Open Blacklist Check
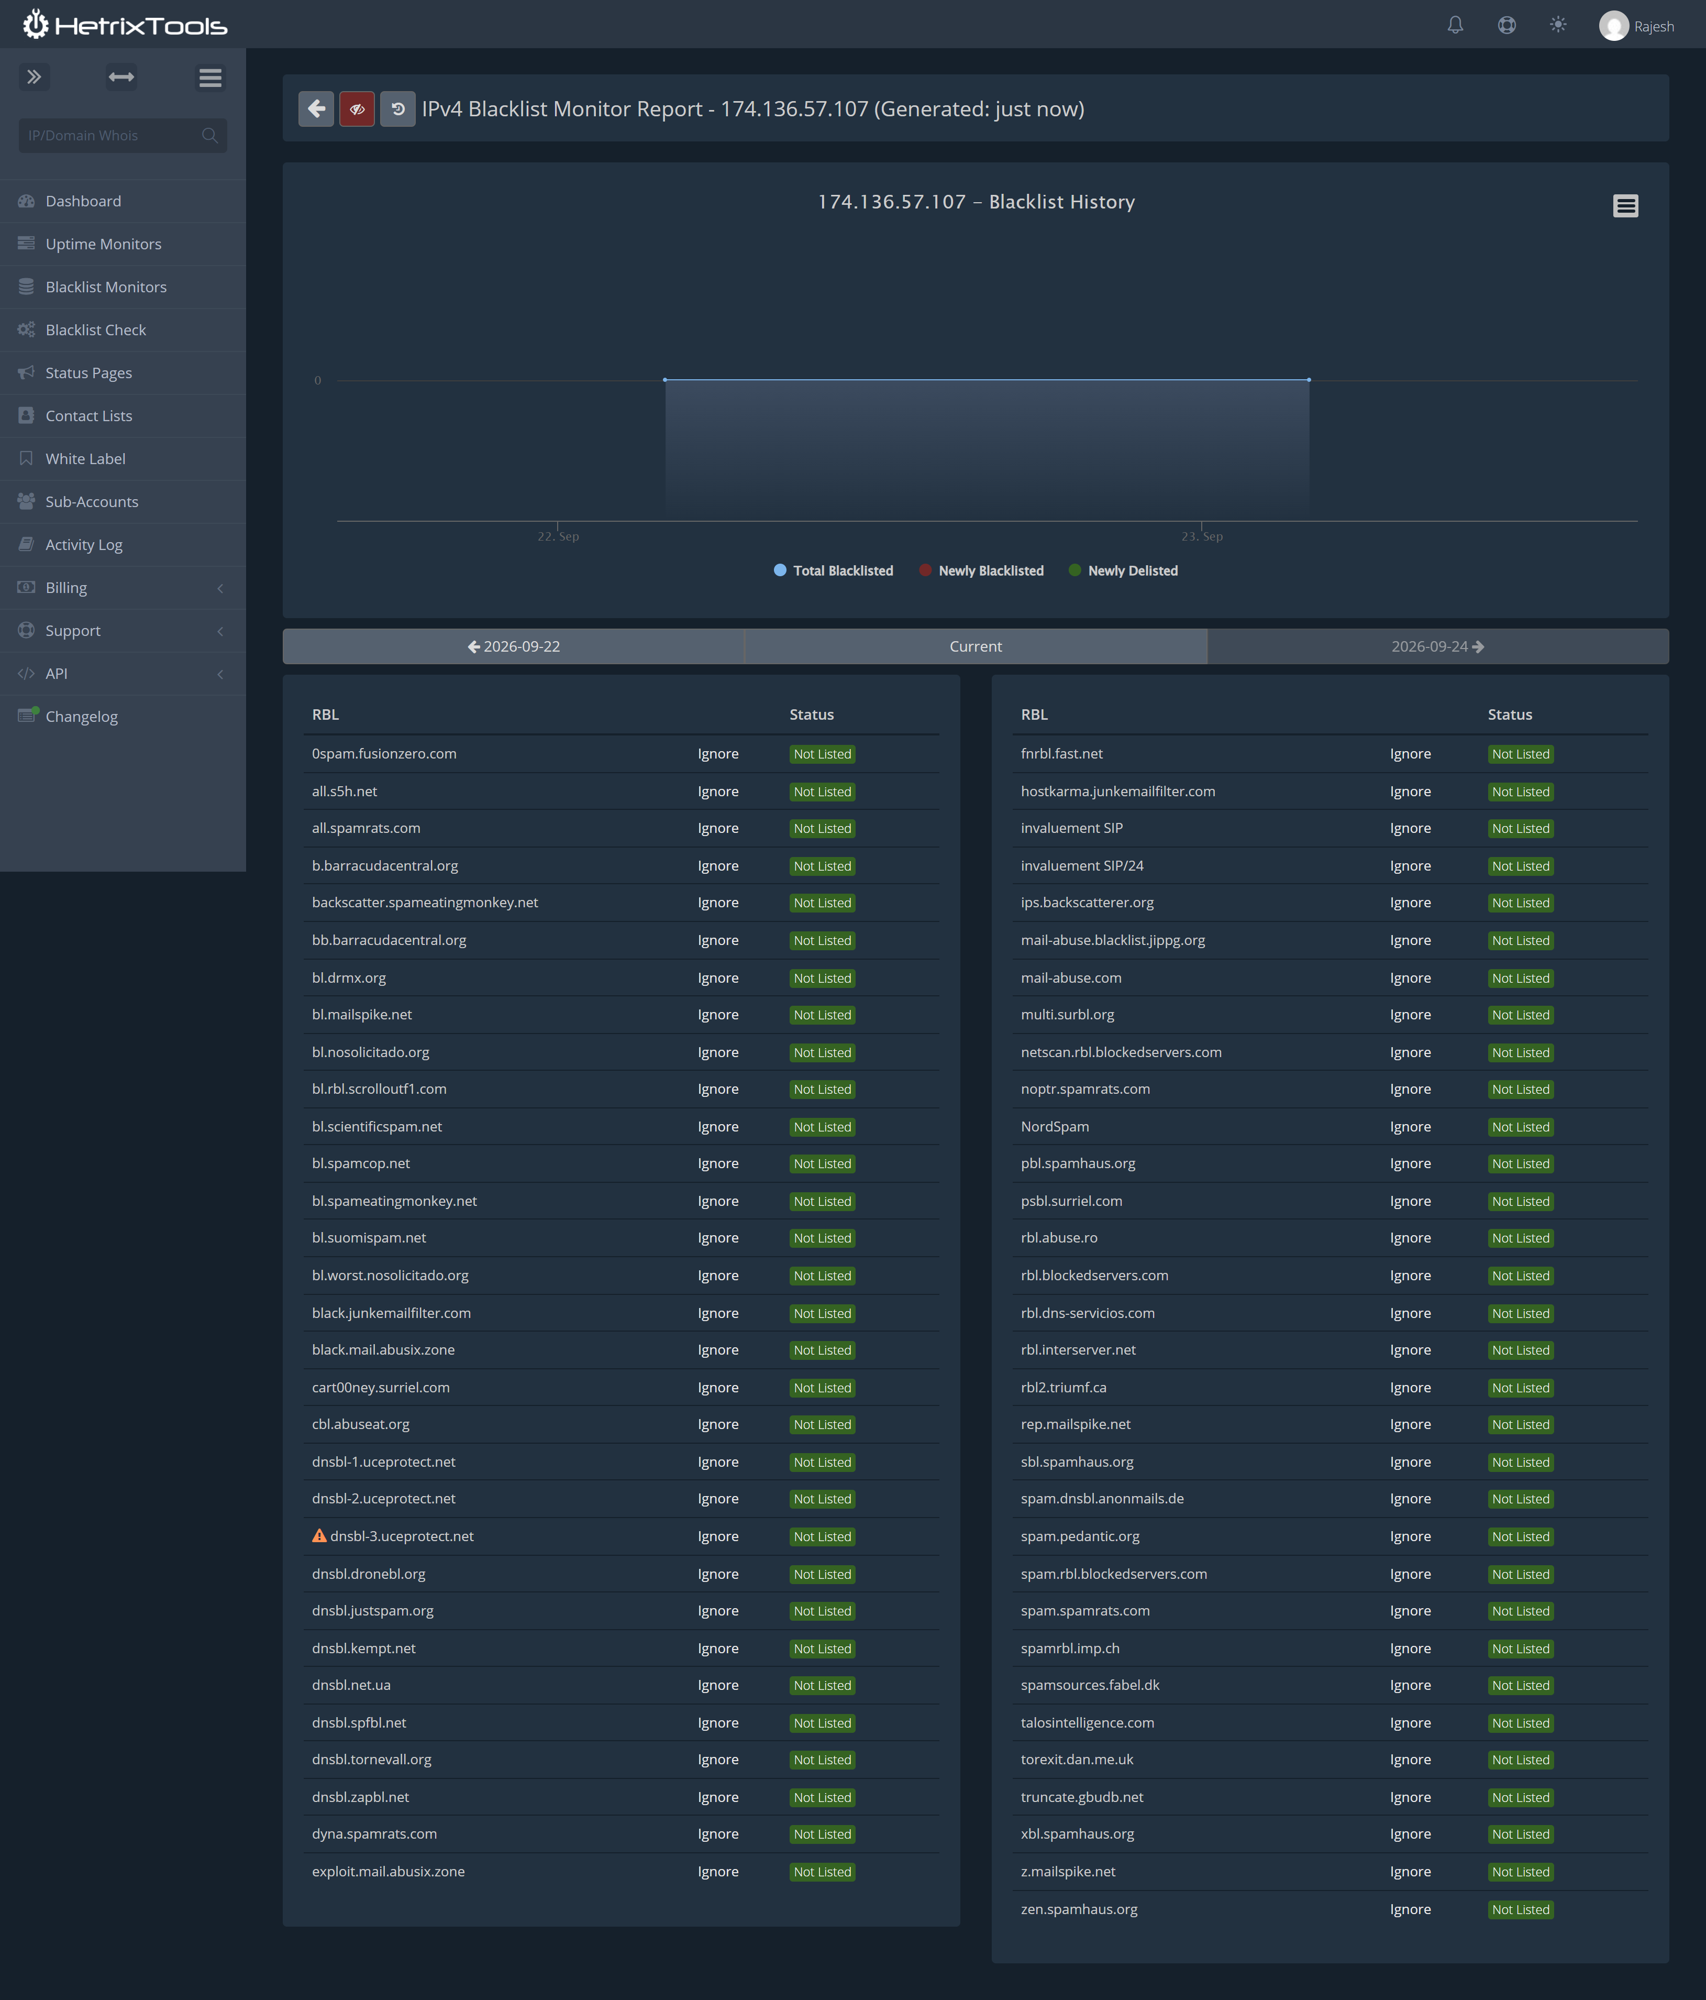The height and width of the screenshot is (2000, 1706). [x=123, y=330]
